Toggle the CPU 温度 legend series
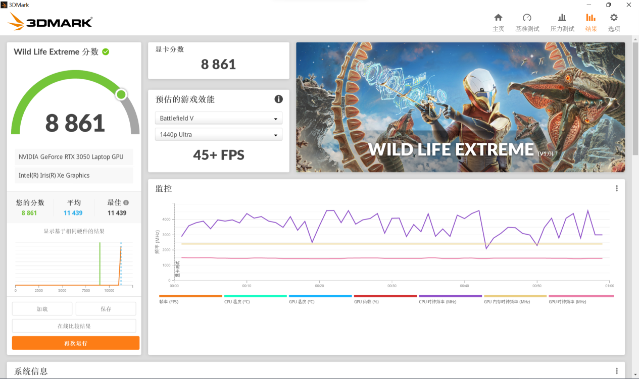 (x=255, y=299)
